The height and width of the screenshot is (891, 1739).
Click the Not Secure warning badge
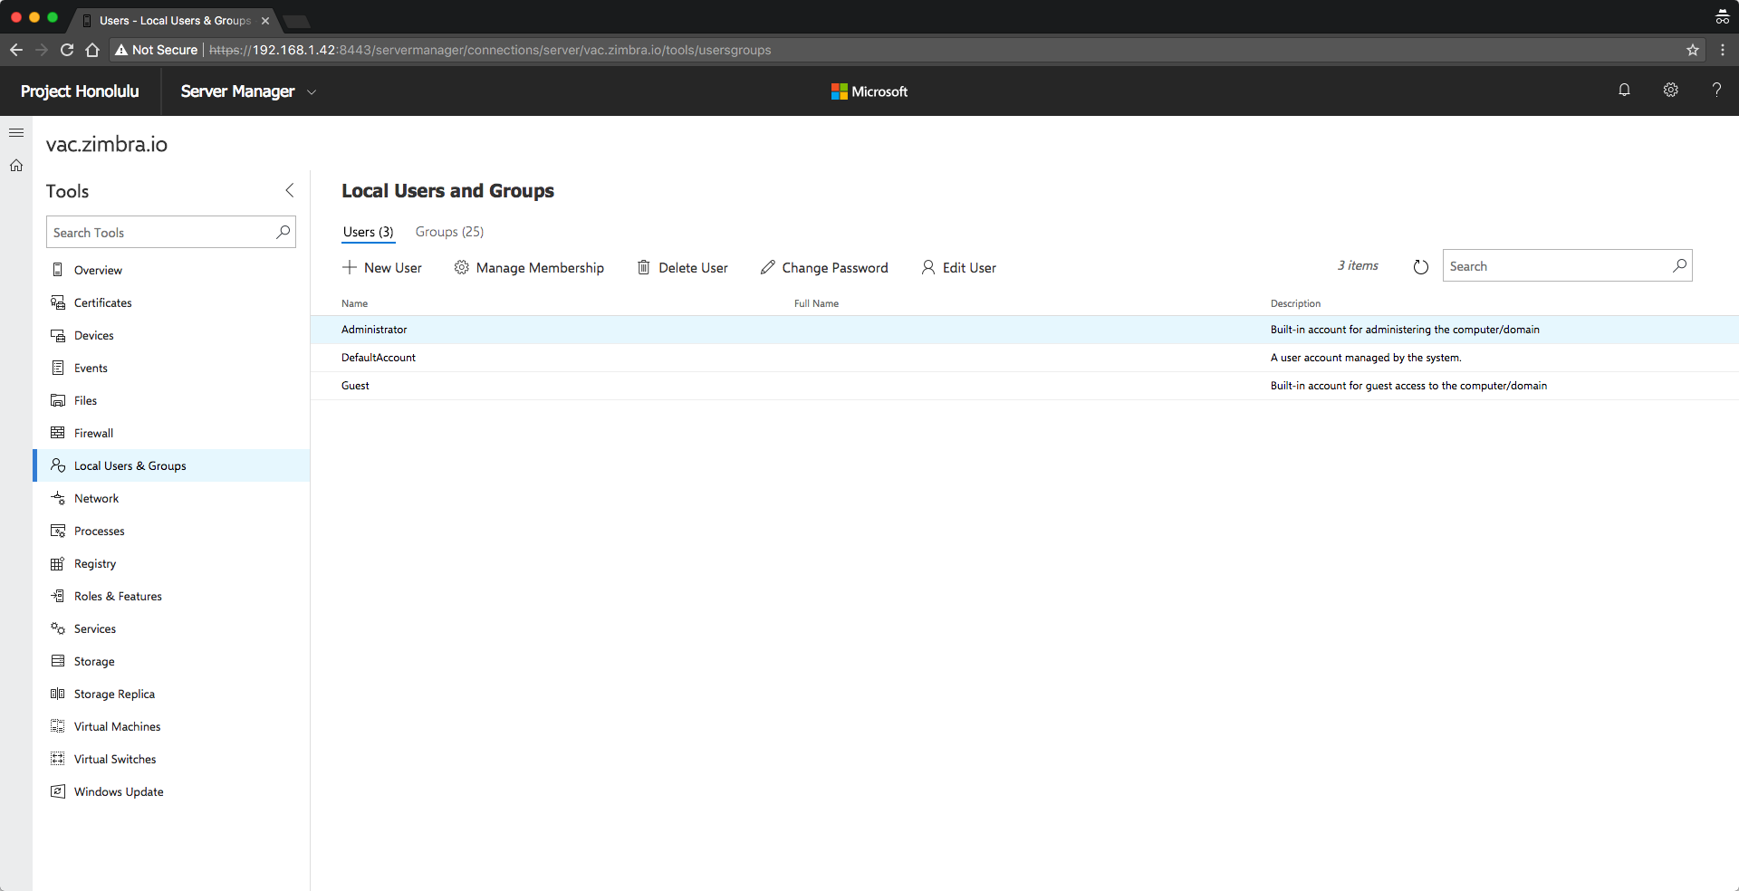[156, 50]
